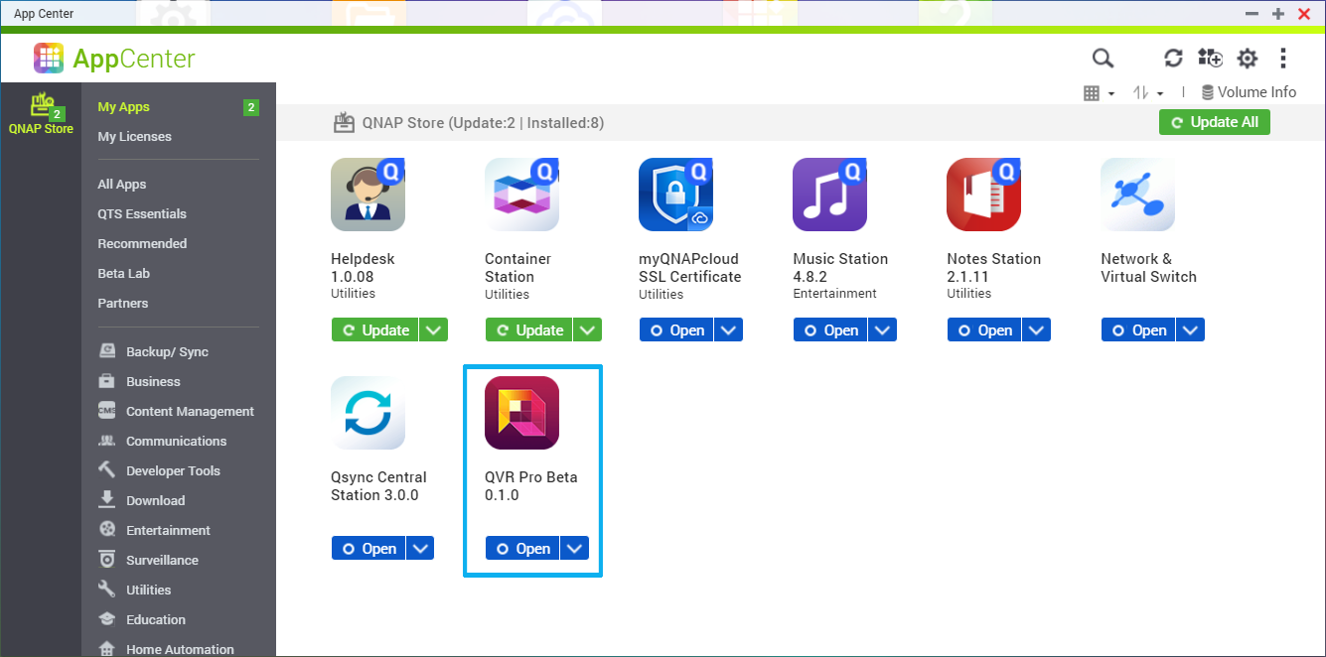The width and height of the screenshot is (1326, 657).
Task: Open myQNAPcloud SSL Certificate app
Action: point(676,330)
